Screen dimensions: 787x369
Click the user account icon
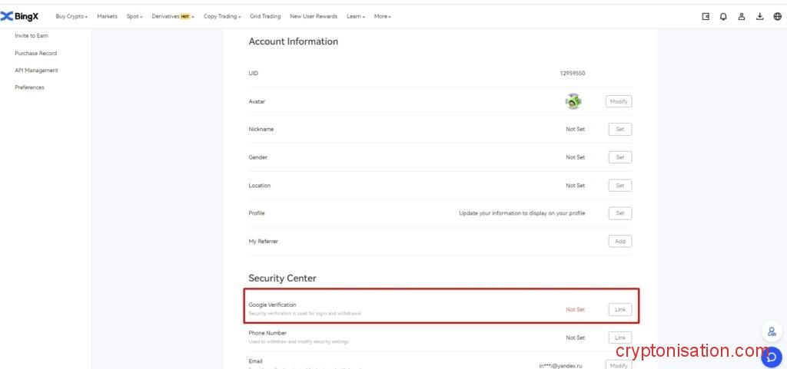pos(742,16)
